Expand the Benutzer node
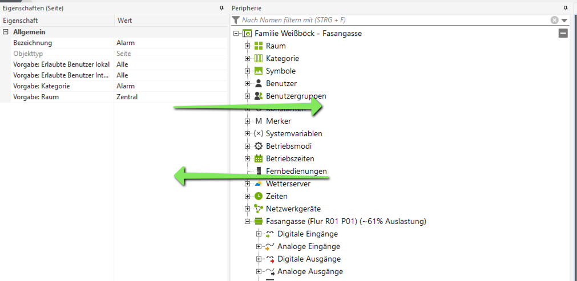This screenshot has height=281, width=577. [x=247, y=83]
